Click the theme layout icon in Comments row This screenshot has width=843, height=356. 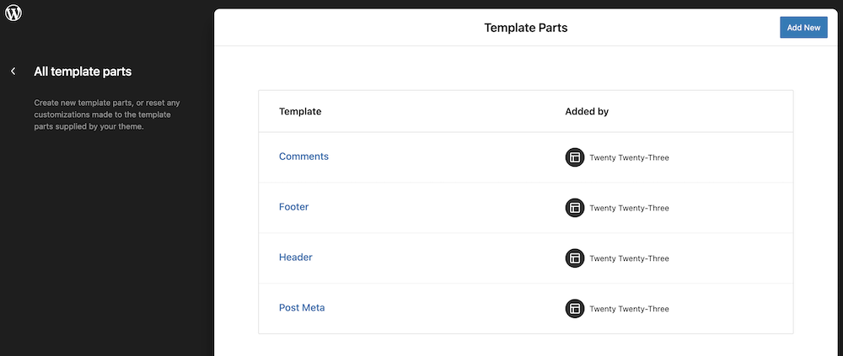click(575, 157)
